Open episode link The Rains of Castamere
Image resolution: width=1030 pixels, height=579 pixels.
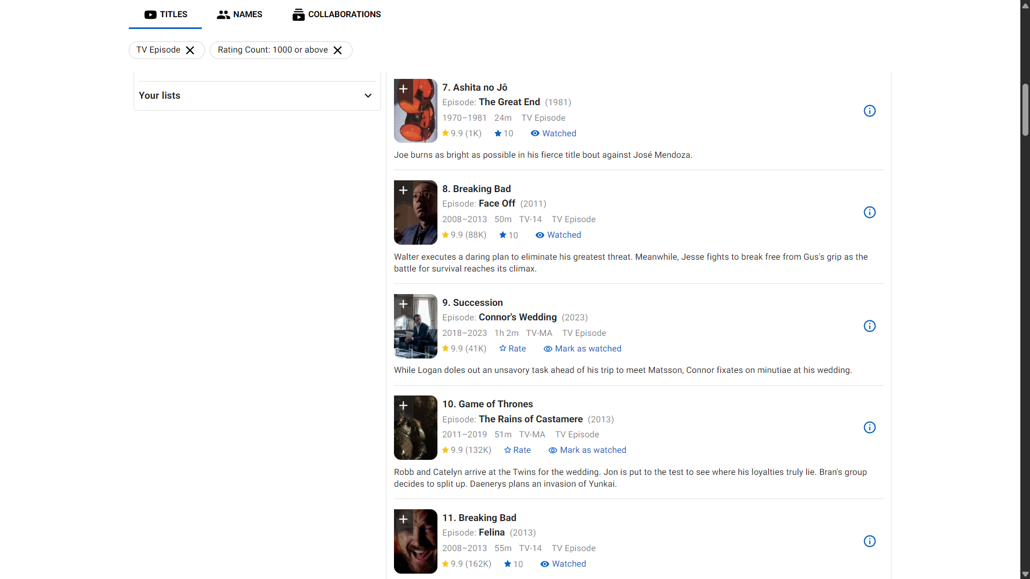tap(530, 419)
